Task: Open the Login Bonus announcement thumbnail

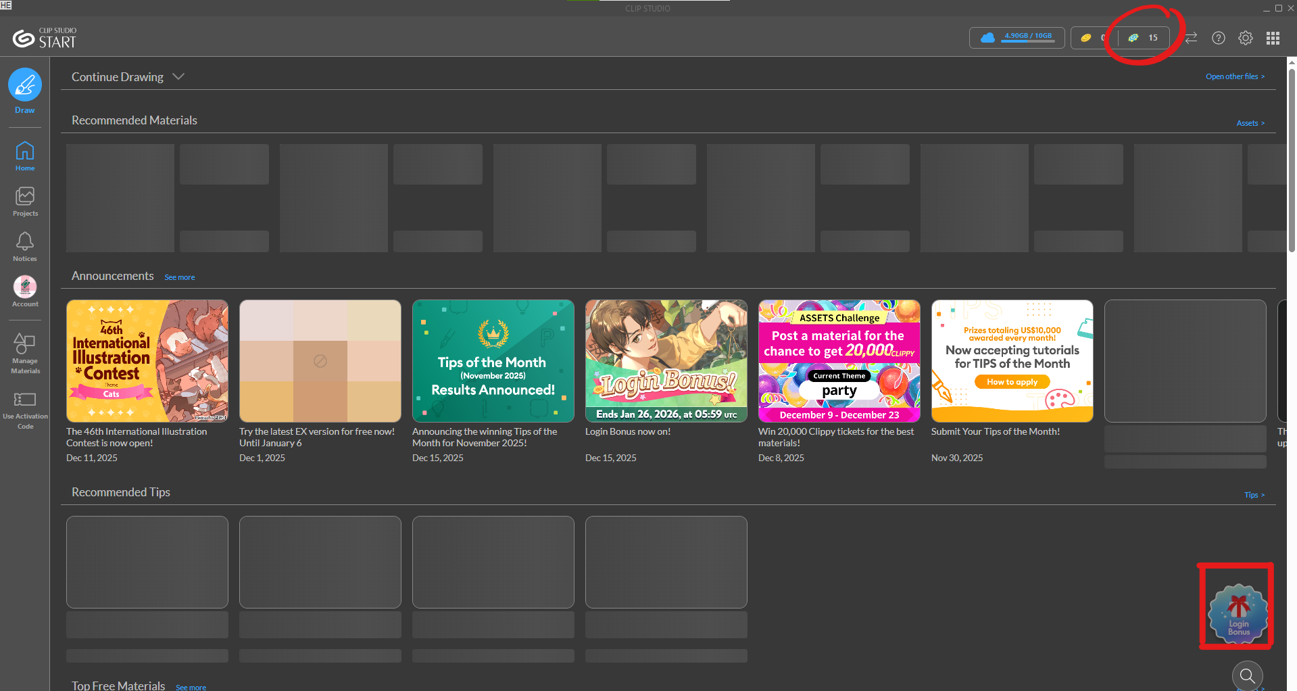Action: tap(666, 361)
